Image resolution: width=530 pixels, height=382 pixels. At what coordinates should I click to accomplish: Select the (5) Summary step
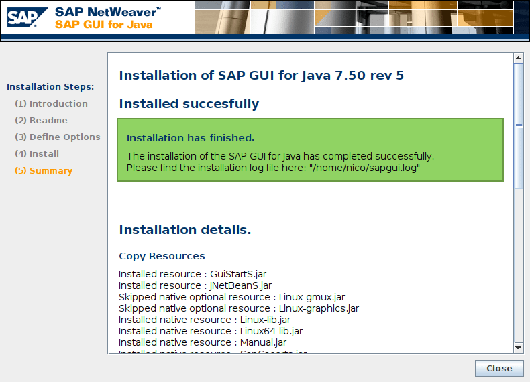pyautogui.click(x=44, y=171)
